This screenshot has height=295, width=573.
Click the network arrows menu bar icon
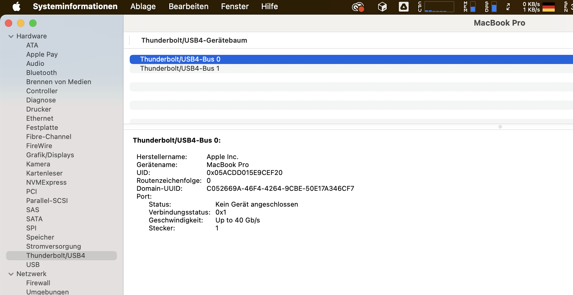click(508, 7)
